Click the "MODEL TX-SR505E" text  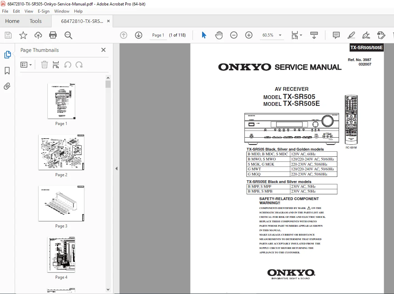(292, 103)
